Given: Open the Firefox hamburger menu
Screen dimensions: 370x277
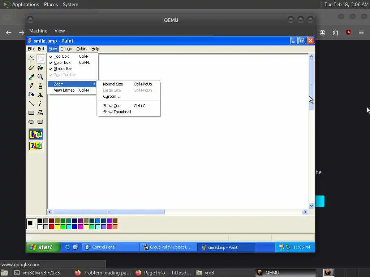Looking at the screenshot, I should coord(361,32).
